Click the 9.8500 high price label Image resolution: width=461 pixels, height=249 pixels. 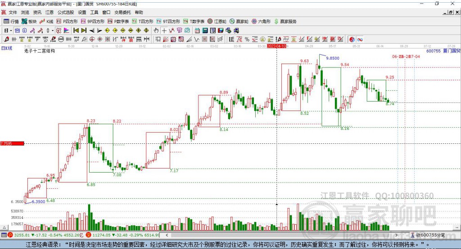[x=333, y=58]
